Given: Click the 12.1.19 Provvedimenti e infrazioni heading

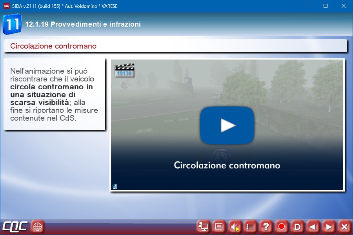Looking at the screenshot, I should pyautogui.click(x=83, y=24).
